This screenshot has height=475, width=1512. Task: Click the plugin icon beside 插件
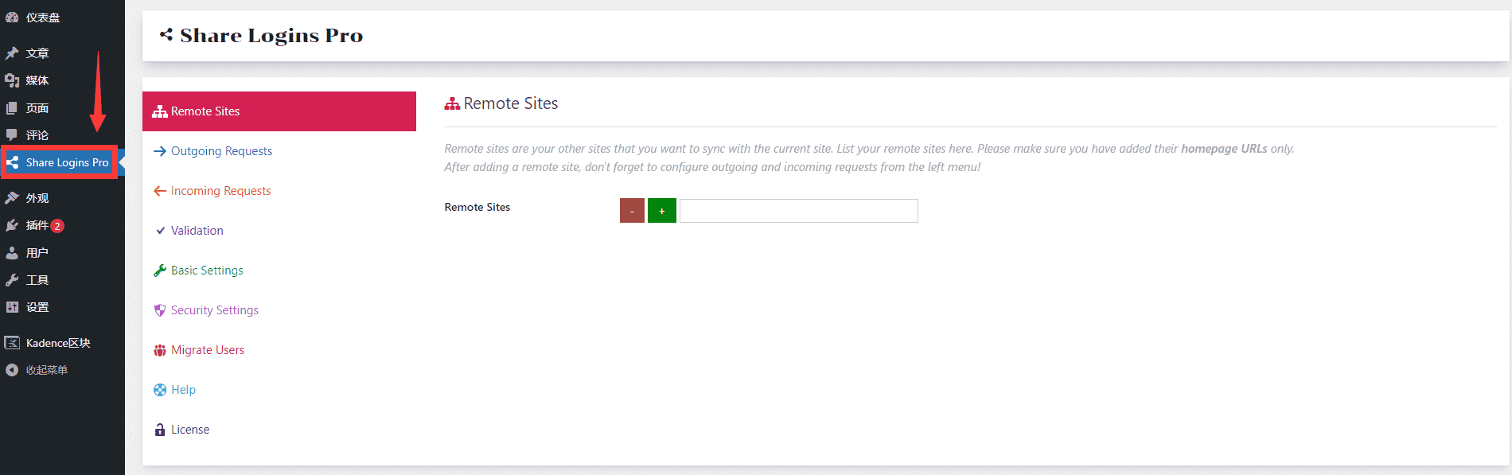[x=12, y=225]
